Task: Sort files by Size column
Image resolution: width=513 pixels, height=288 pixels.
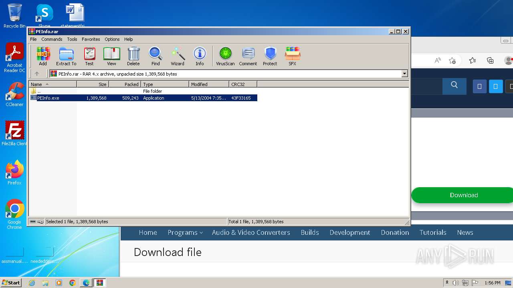Action: [x=93, y=84]
